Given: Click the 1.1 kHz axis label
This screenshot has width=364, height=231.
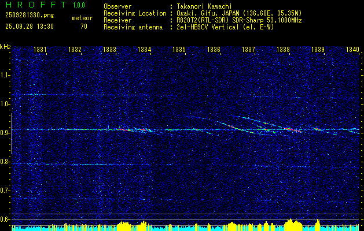Looking at the screenshot, I should pyautogui.click(x=4, y=75).
